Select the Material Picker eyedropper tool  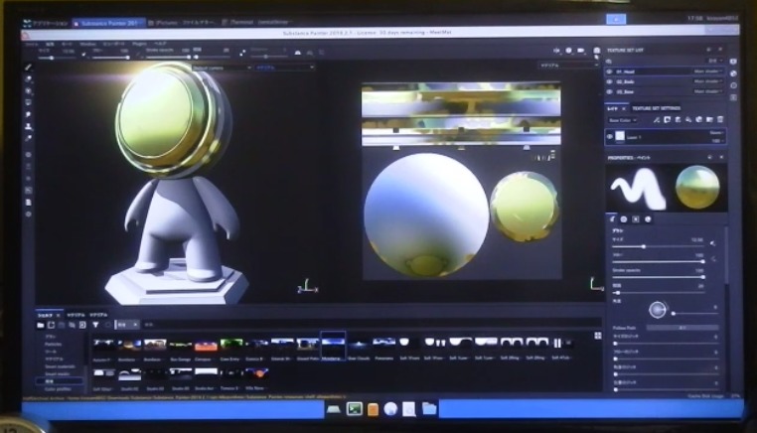tap(29, 138)
